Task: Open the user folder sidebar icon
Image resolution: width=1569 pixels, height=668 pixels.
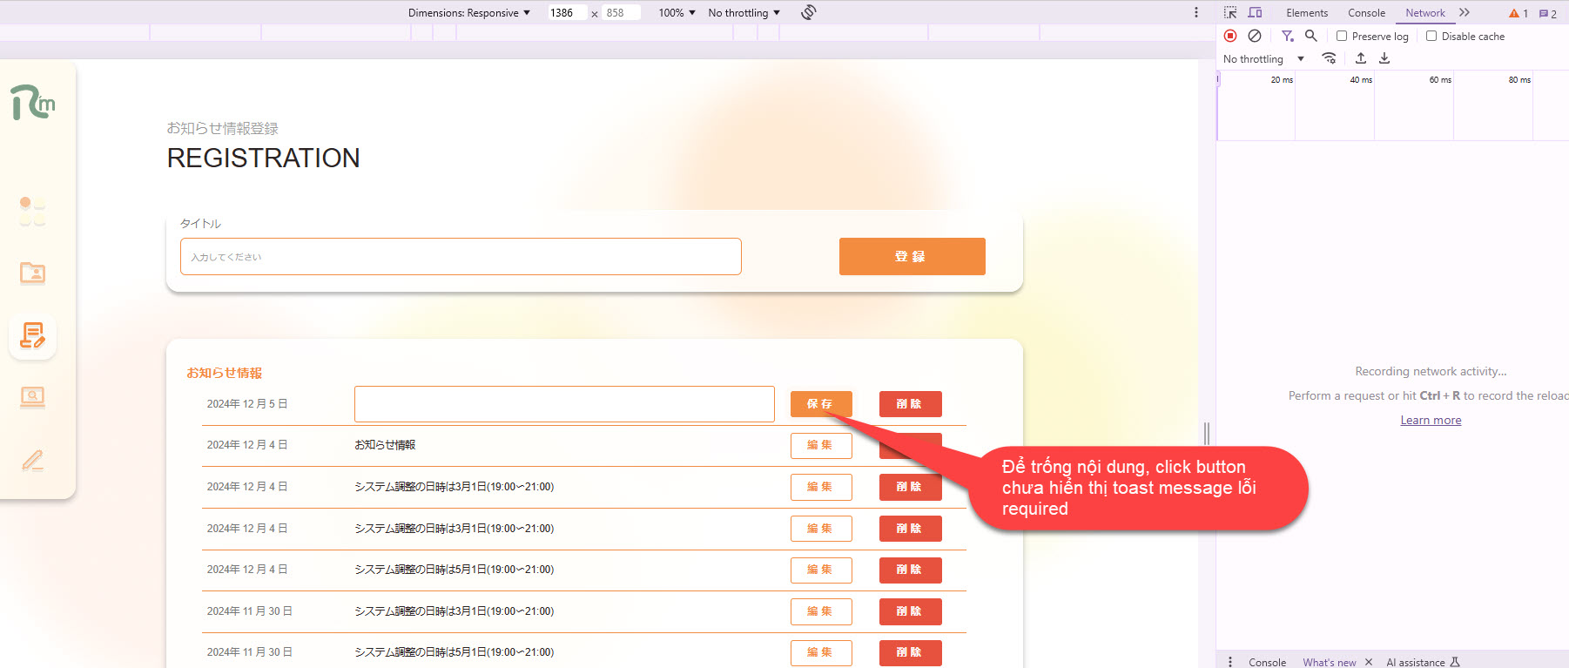Action: (x=32, y=273)
